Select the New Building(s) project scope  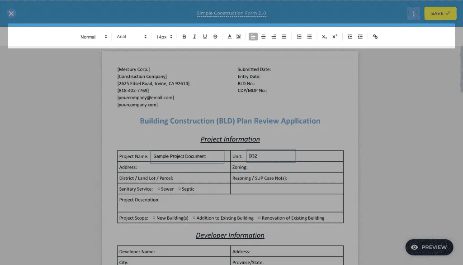[x=154, y=218]
